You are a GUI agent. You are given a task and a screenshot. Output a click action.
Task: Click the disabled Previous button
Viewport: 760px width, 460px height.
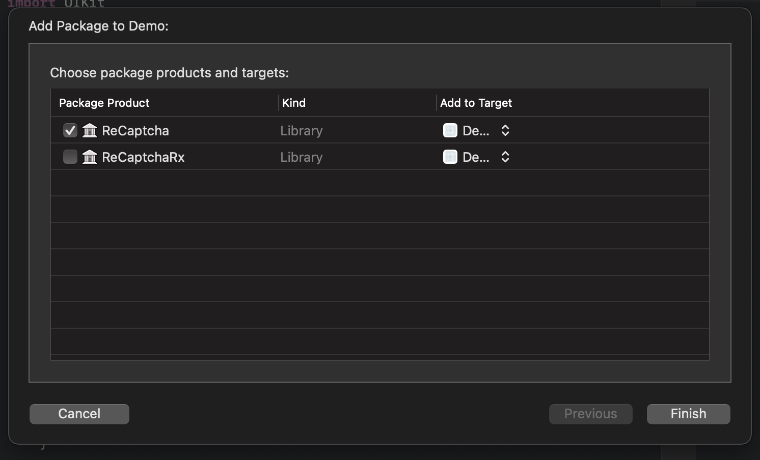coord(590,414)
